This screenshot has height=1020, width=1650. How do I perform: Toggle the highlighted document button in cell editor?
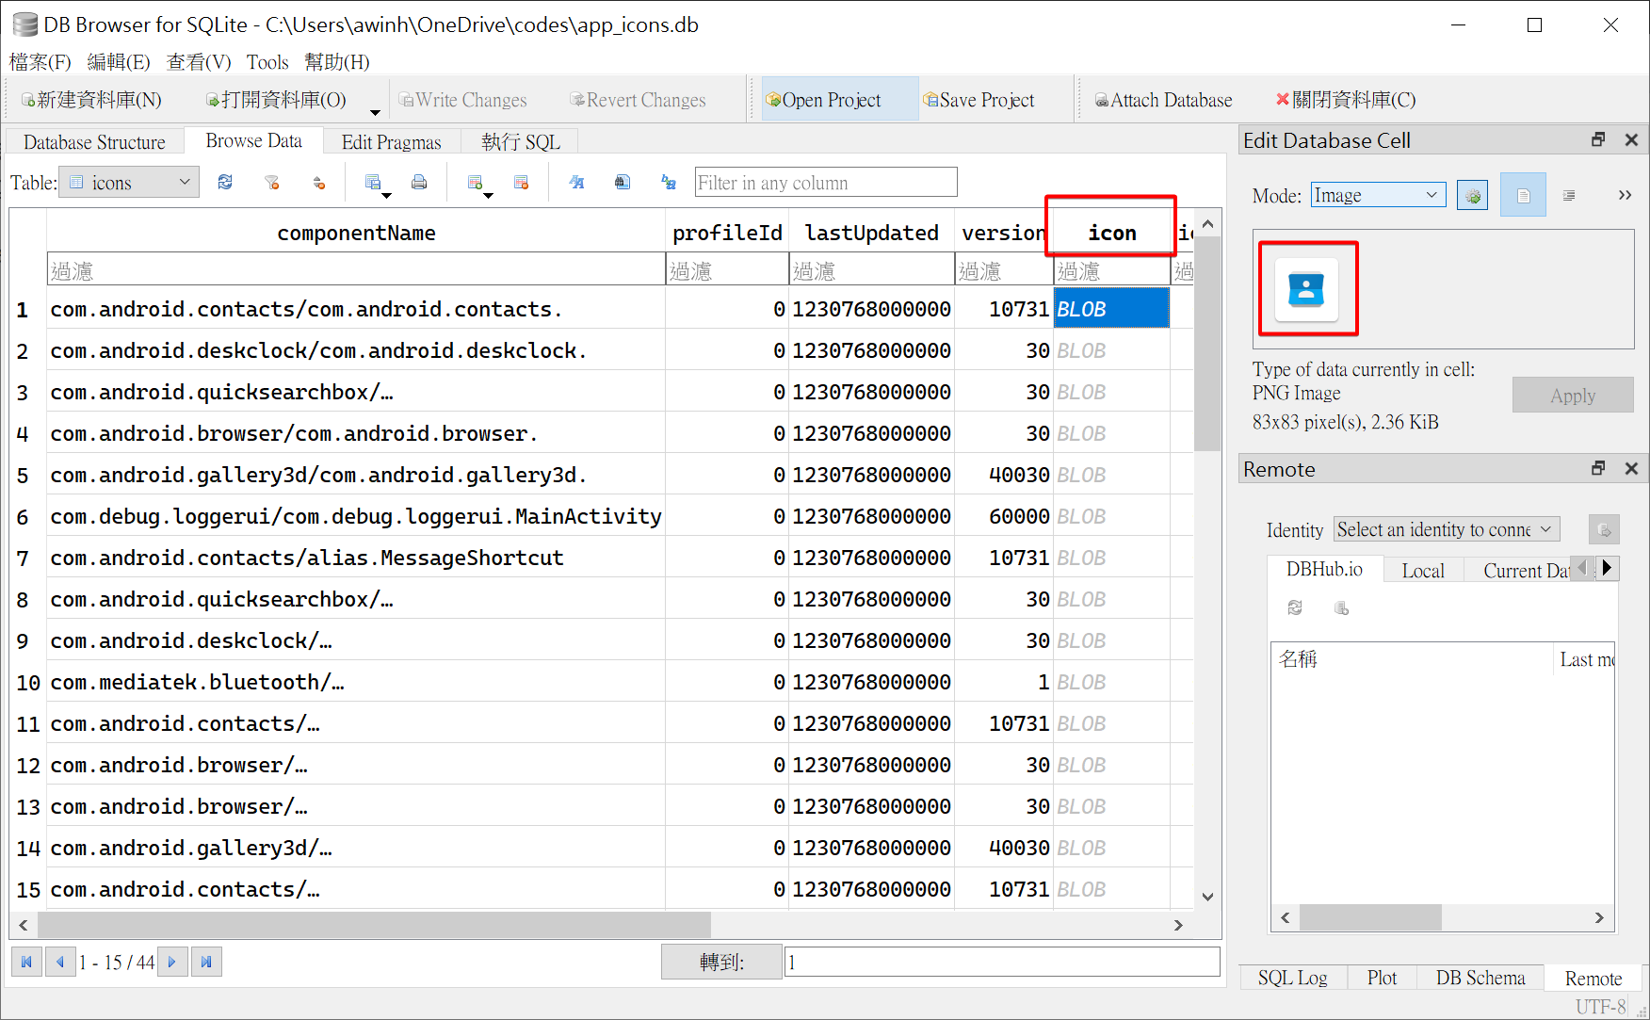tap(1523, 196)
